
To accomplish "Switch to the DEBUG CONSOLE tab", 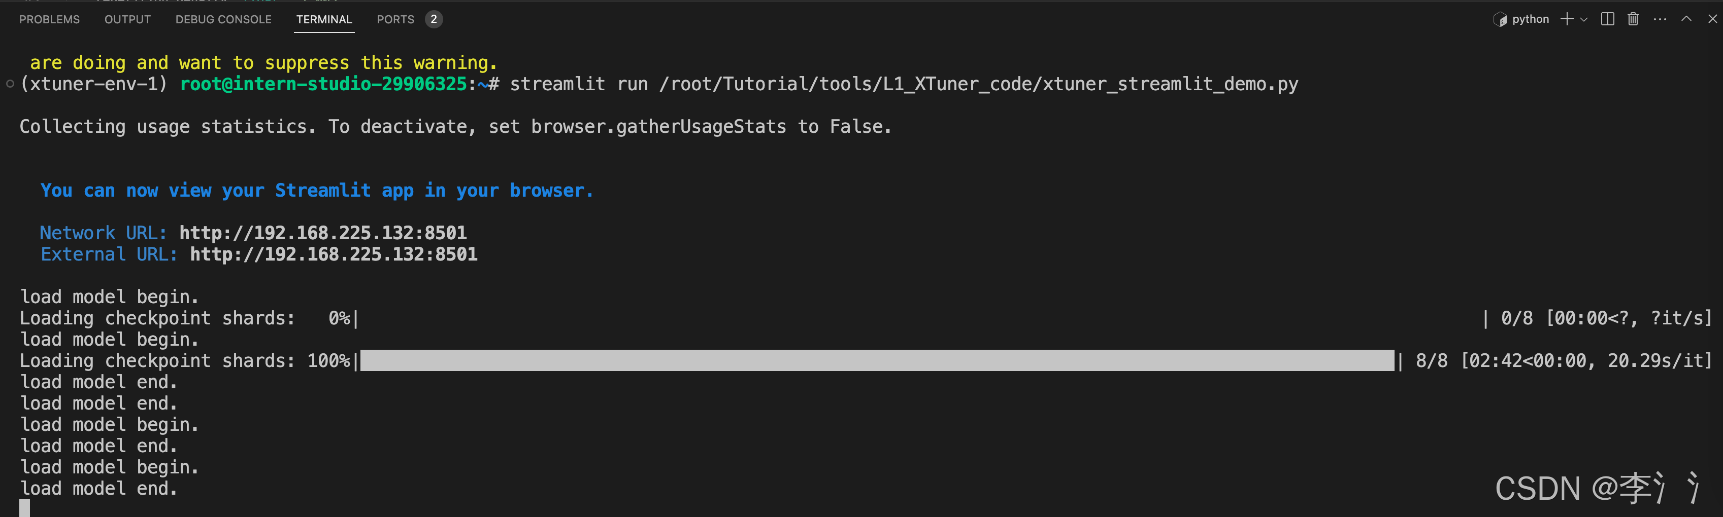I will click(223, 19).
